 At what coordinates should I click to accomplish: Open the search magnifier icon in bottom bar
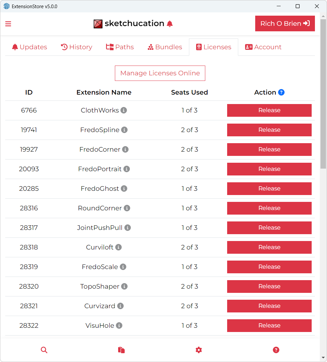point(44,350)
